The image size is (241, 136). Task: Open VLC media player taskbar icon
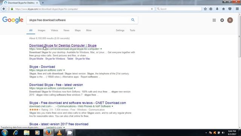click(59, 133)
